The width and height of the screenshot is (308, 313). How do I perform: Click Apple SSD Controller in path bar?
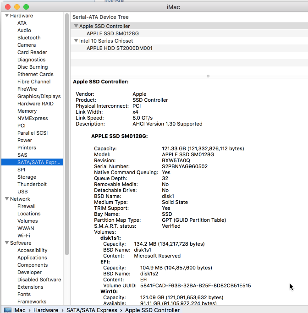[152, 310]
